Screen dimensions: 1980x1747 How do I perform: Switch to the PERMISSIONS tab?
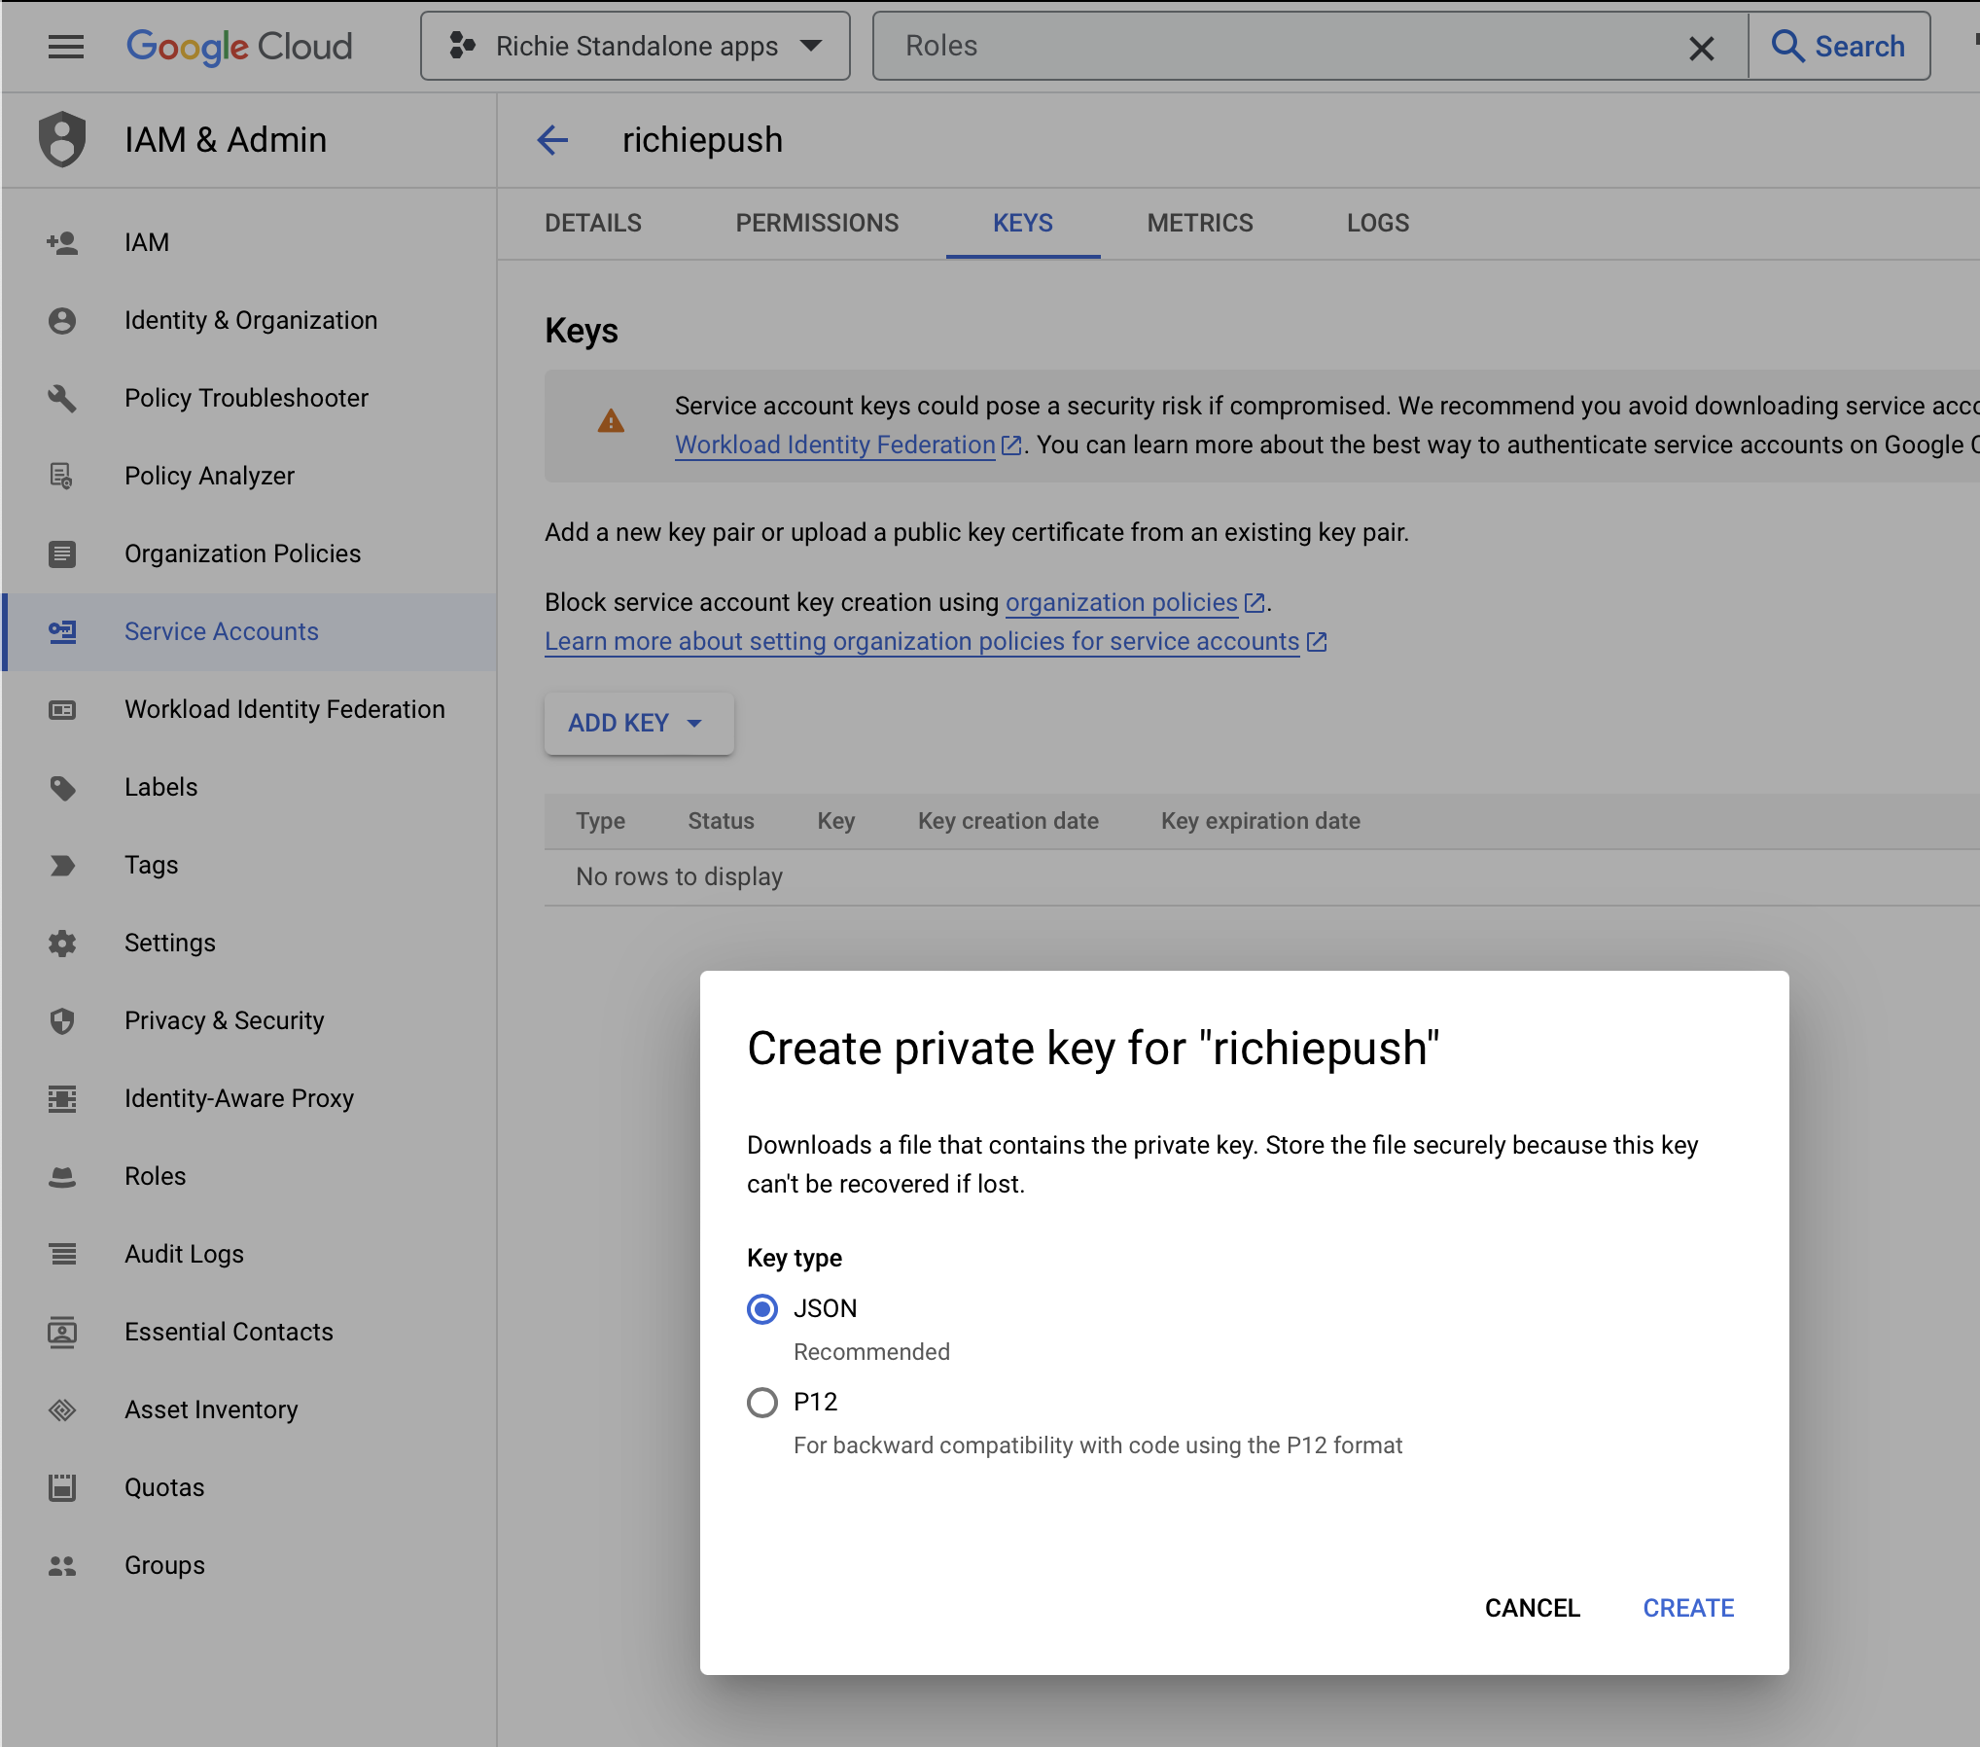tap(817, 223)
